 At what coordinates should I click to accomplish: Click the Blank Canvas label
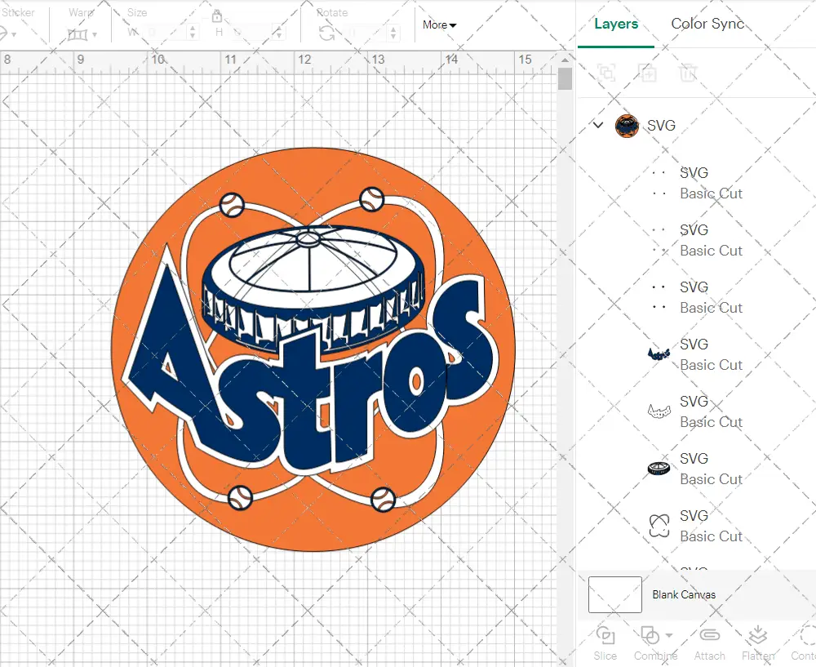(684, 594)
